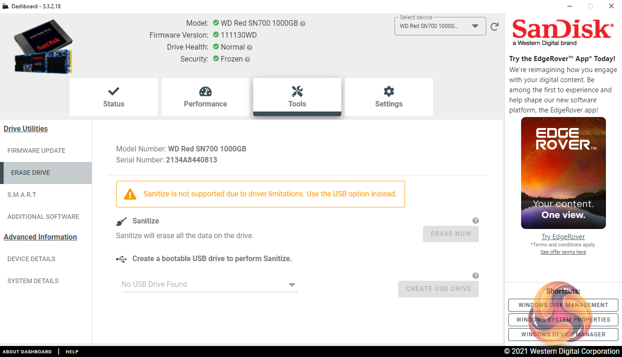
Task: Click the Try EdgeRover link
Action: pos(563,237)
